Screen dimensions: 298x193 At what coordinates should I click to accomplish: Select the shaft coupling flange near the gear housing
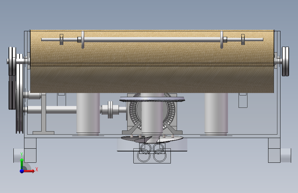pyautogui.click(x=110, y=110)
